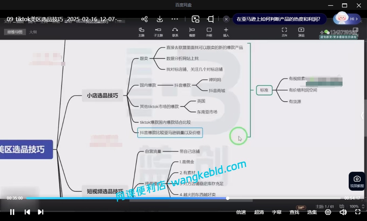Click the circular target settings icon
Screen dimensions: 367x221
tap(328, 212)
